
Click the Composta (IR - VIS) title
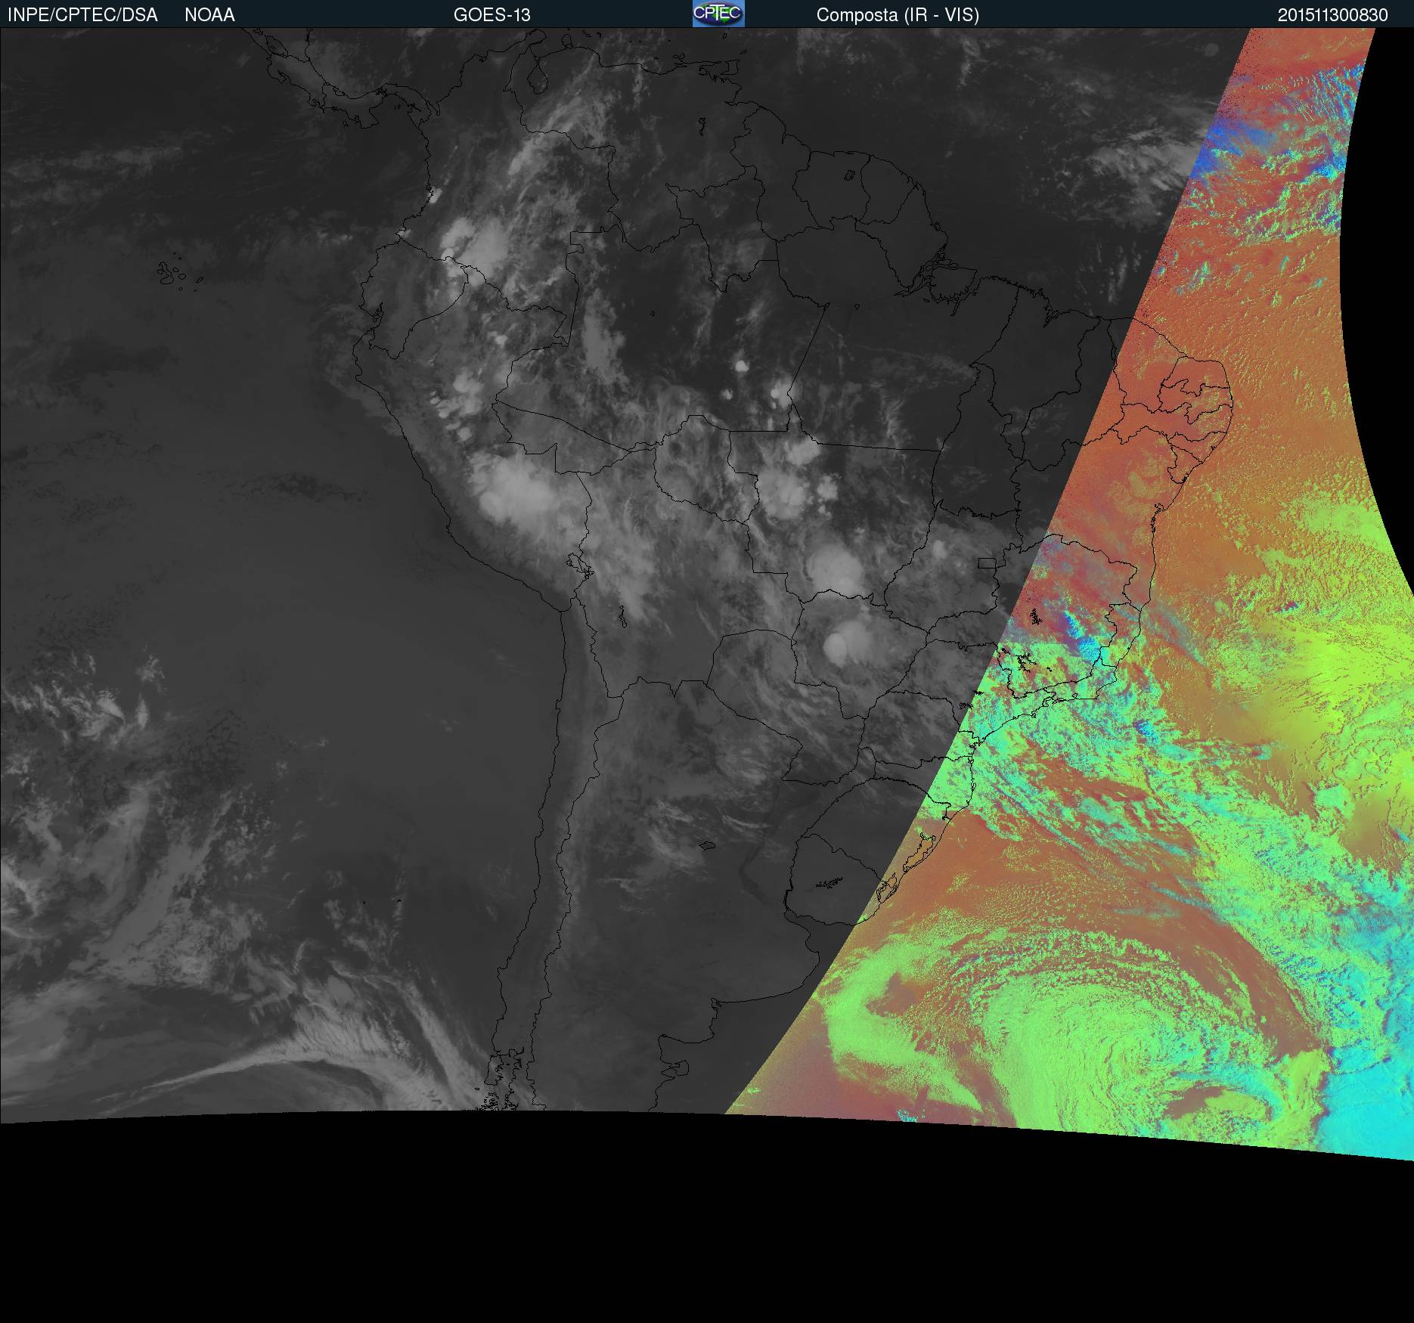click(x=898, y=15)
